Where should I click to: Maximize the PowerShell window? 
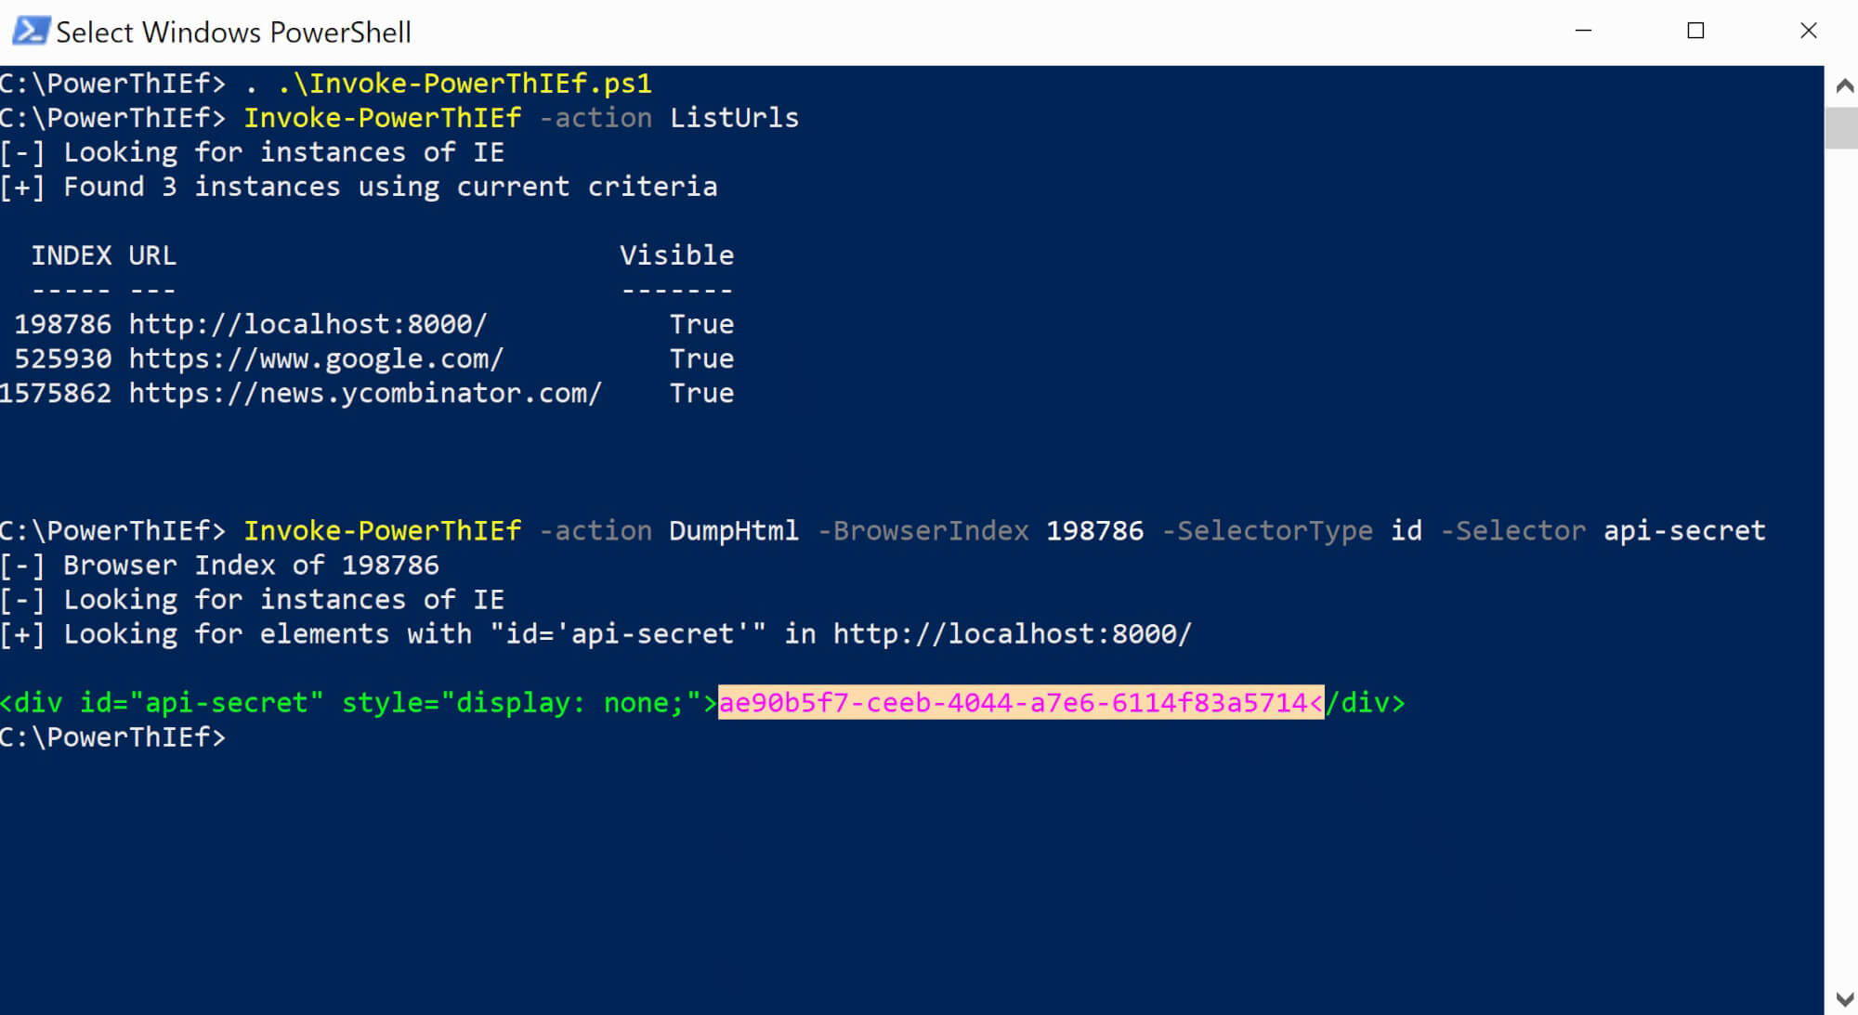coord(1695,31)
